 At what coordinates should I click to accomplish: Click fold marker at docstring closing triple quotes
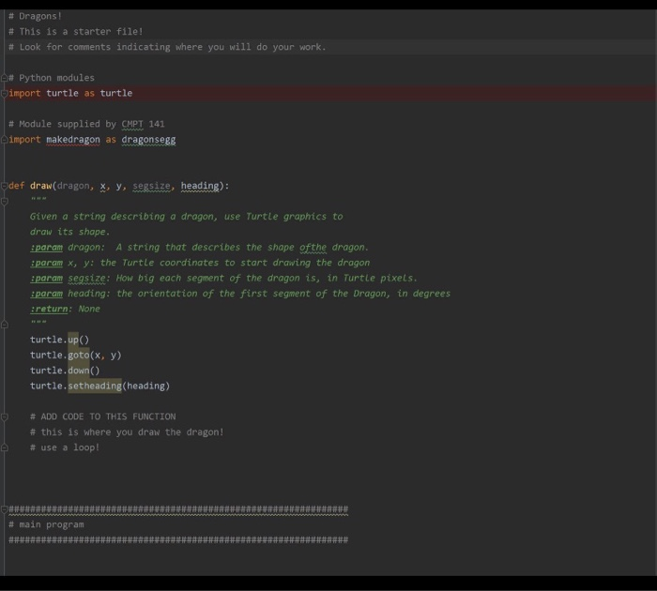(4, 325)
